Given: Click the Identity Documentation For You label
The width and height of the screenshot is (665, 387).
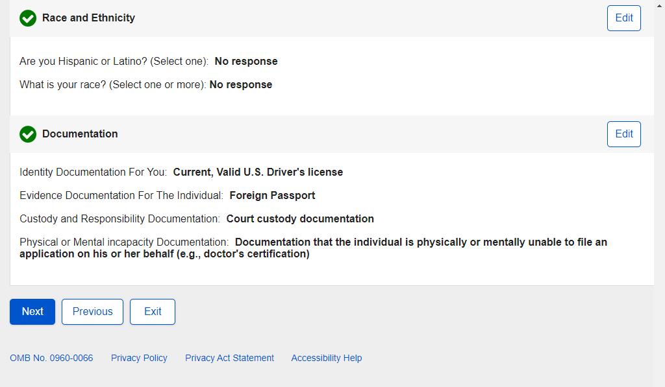Looking at the screenshot, I should tap(93, 172).
